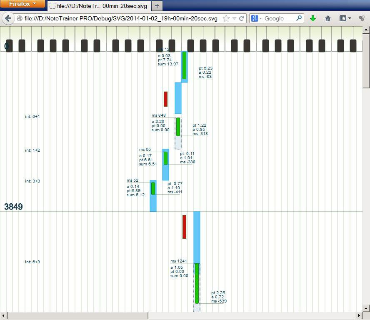Image resolution: width=370 pixels, height=320 pixels.
Task: Focus the address bar file URL
Action: click(x=121, y=18)
